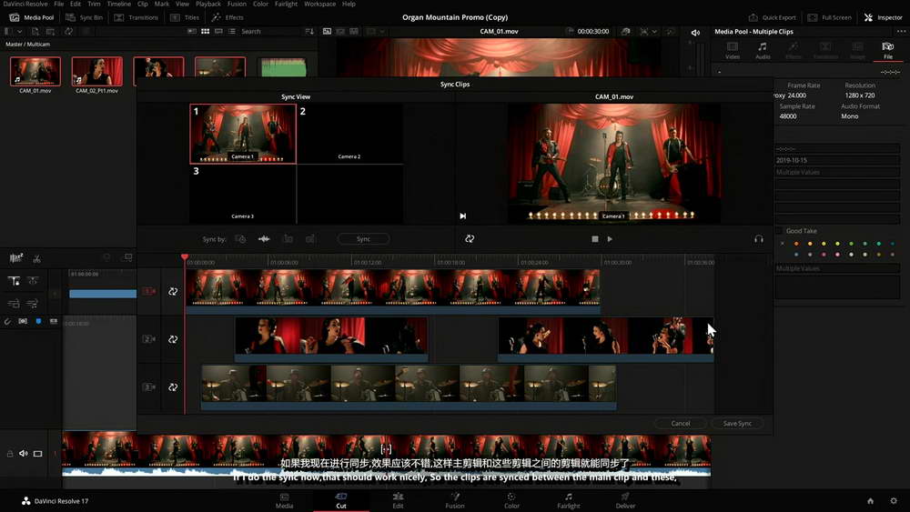Screen dimensions: 910x512
Task: Expand bin list dropdown arrow
Action: (20, 31)
